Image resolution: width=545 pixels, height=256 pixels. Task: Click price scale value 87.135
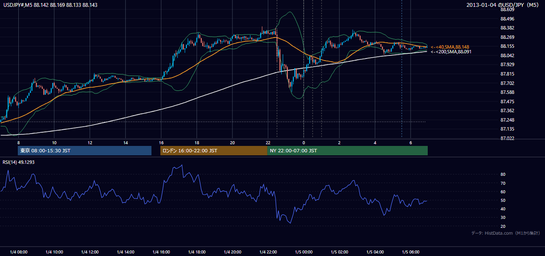coord(507,129)
